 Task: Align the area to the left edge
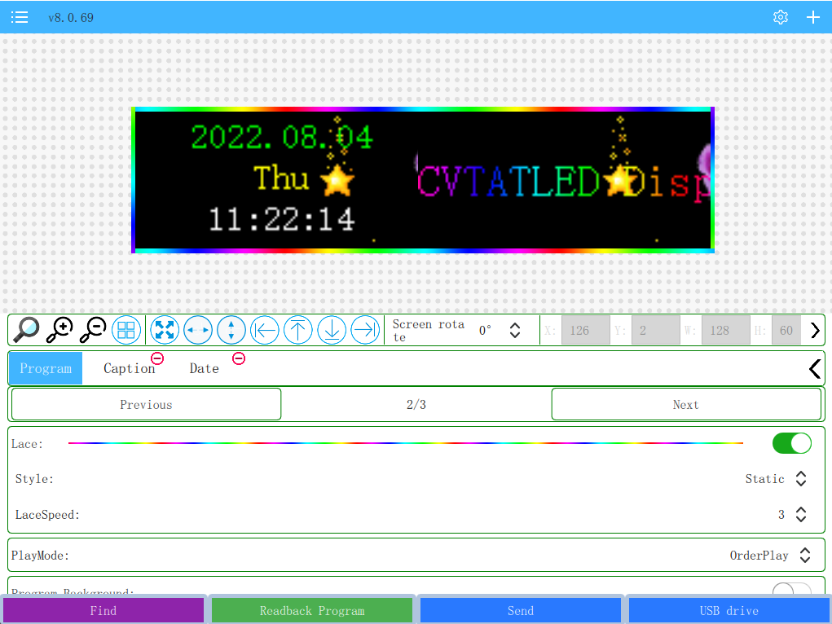click(264, 330)
